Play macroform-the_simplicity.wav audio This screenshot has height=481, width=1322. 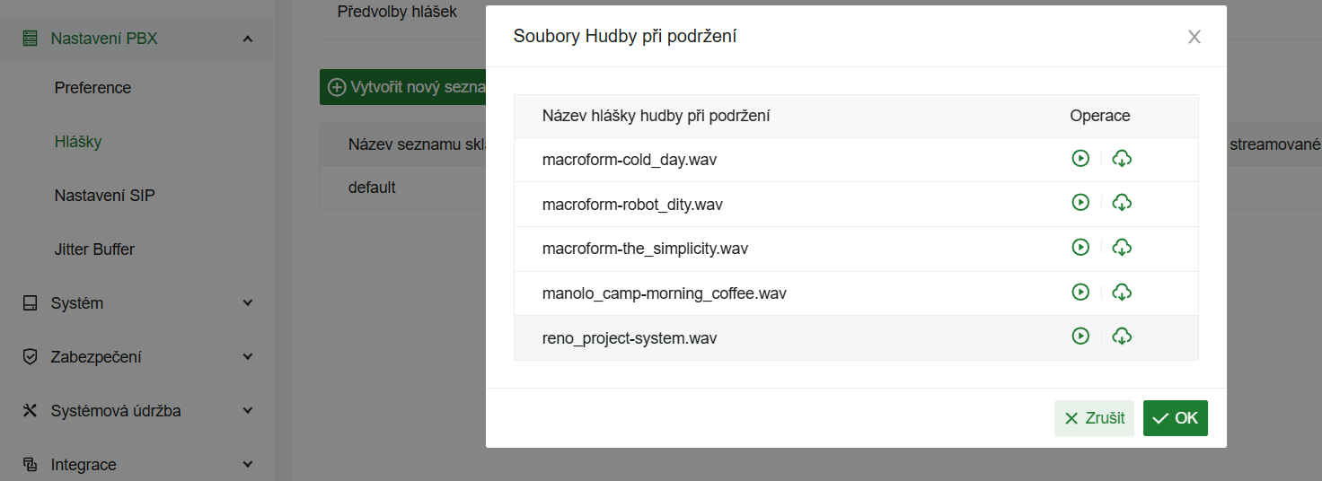pos(1080,247)
